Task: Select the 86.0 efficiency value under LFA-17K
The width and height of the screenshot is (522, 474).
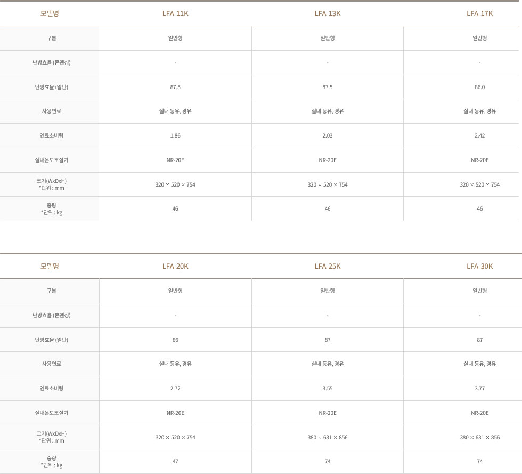Action: click(479, 87)
